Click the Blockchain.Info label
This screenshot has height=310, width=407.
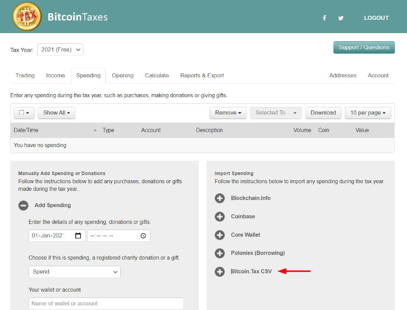(251, 198)
